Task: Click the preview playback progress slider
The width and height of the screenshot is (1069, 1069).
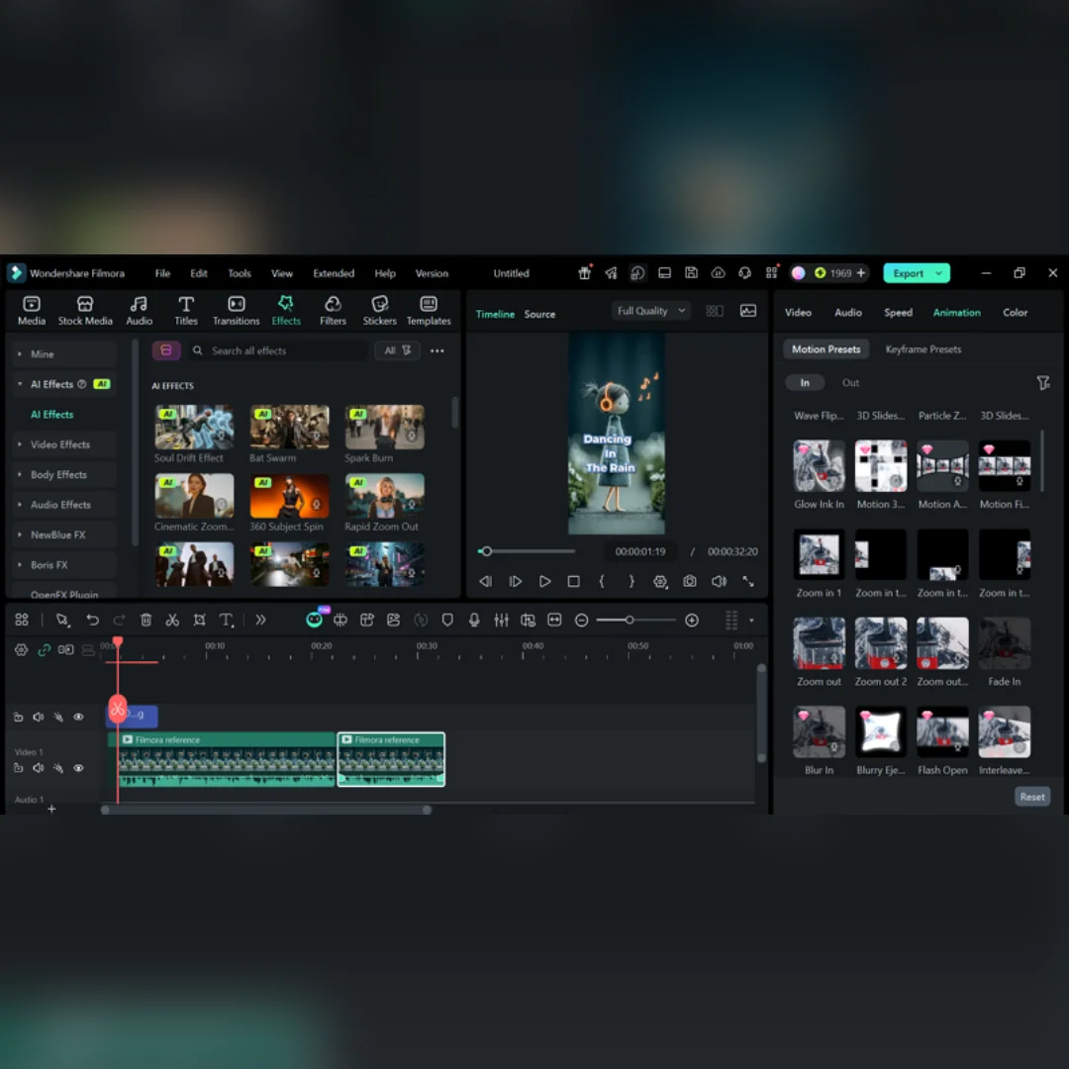Action: click(527, 551)
